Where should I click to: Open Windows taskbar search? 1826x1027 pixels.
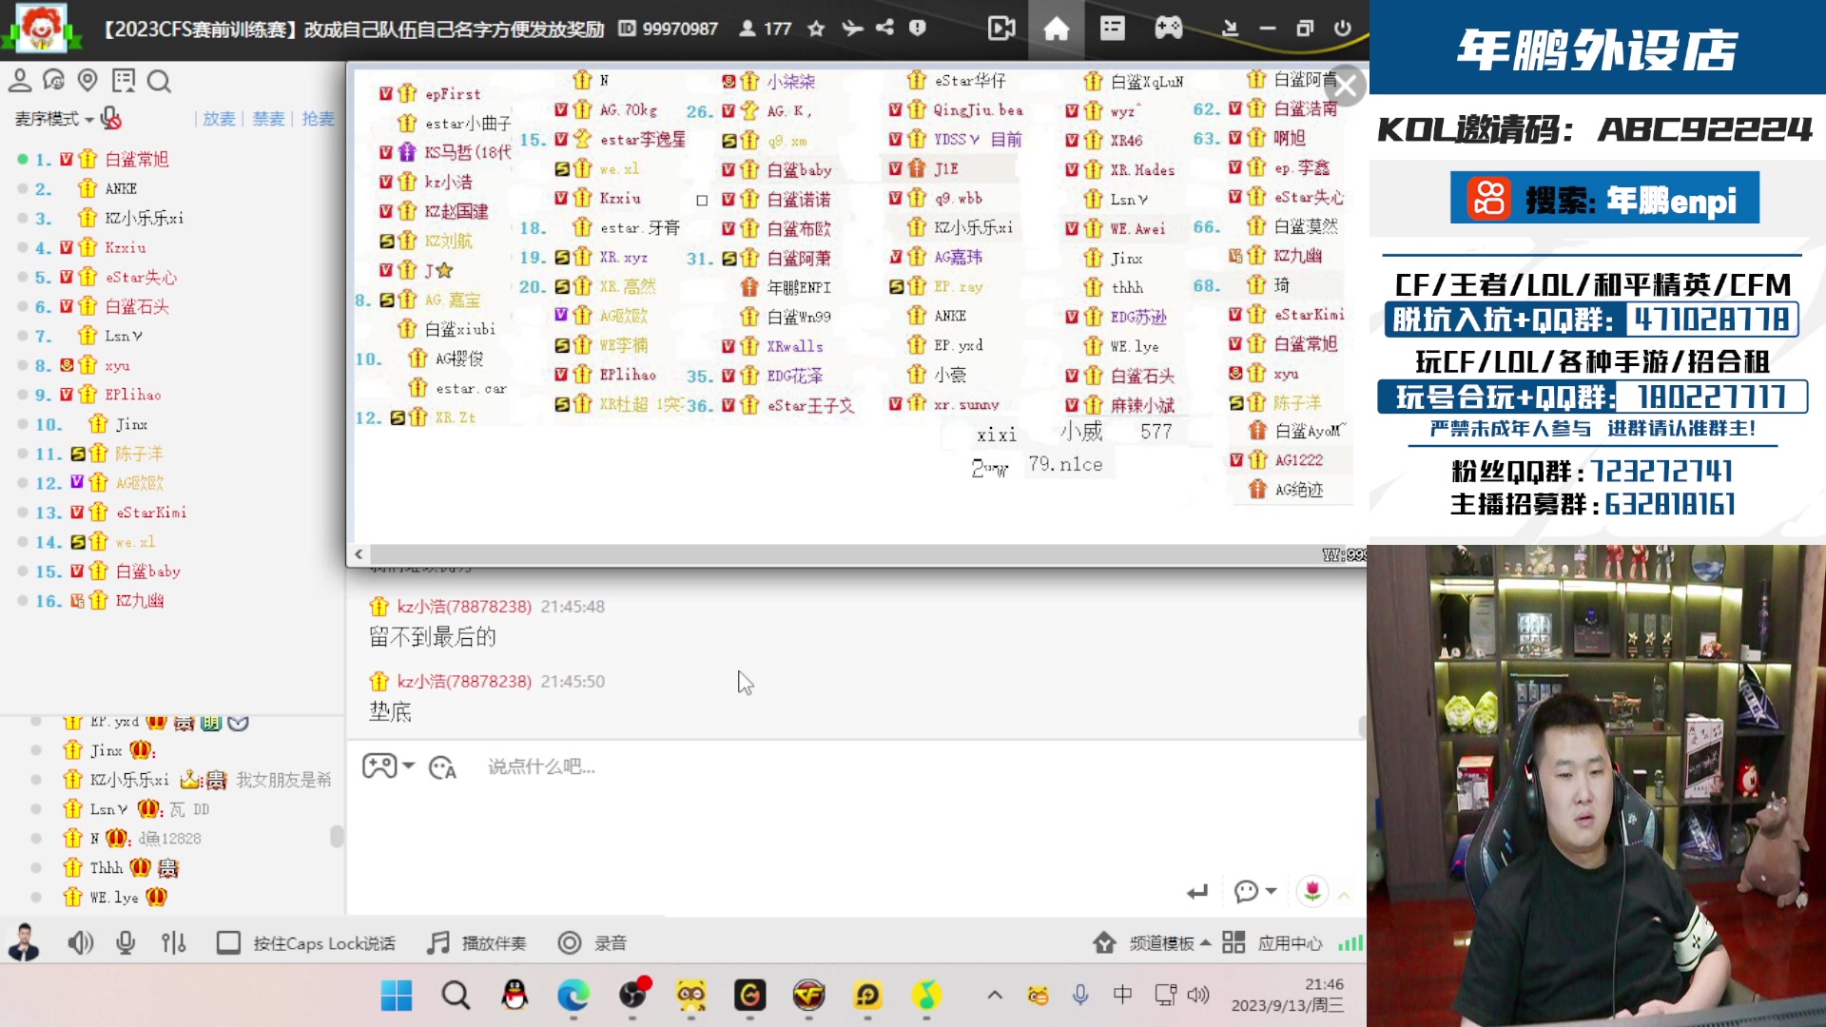coord(456,996)
